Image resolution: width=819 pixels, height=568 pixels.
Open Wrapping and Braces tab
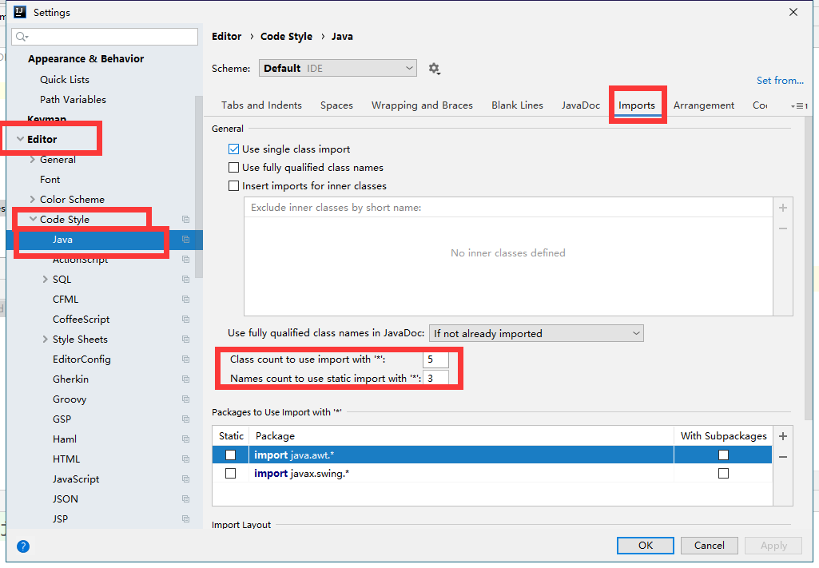[x=422, y=105]
